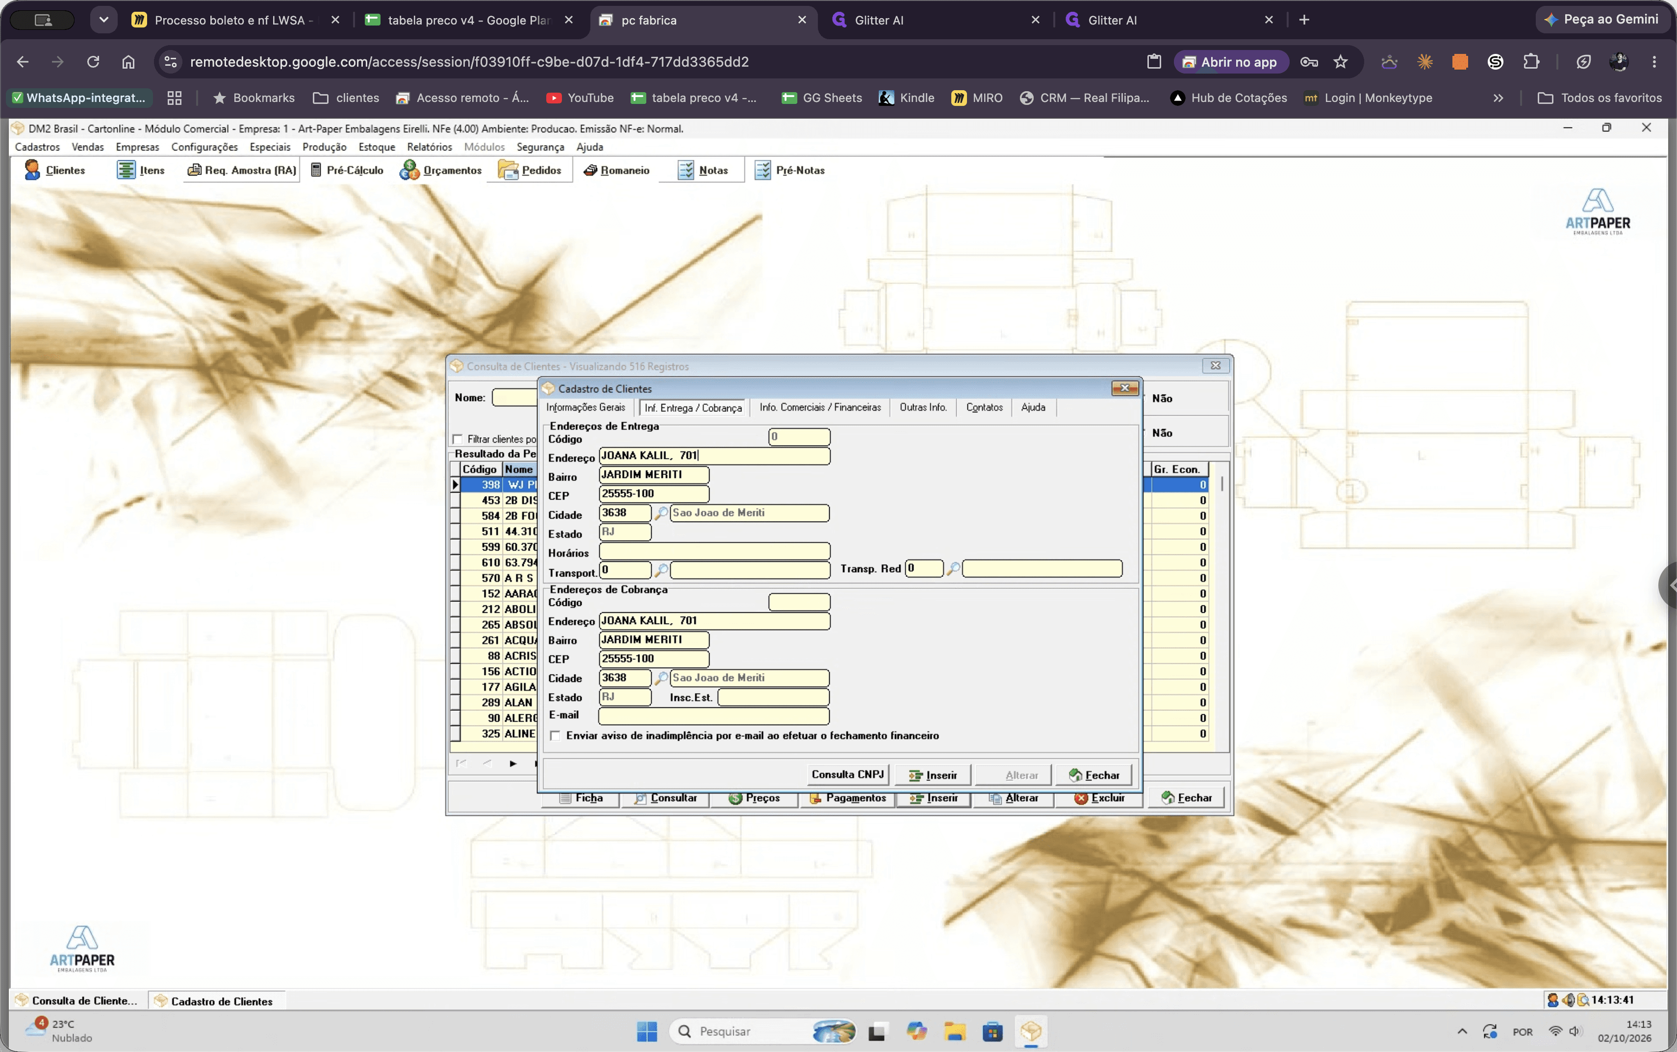Viewport: 1677px width, 1052px height.
Task: Open the Pré-Cálculo toolbar button
Action: click(347, 171)
